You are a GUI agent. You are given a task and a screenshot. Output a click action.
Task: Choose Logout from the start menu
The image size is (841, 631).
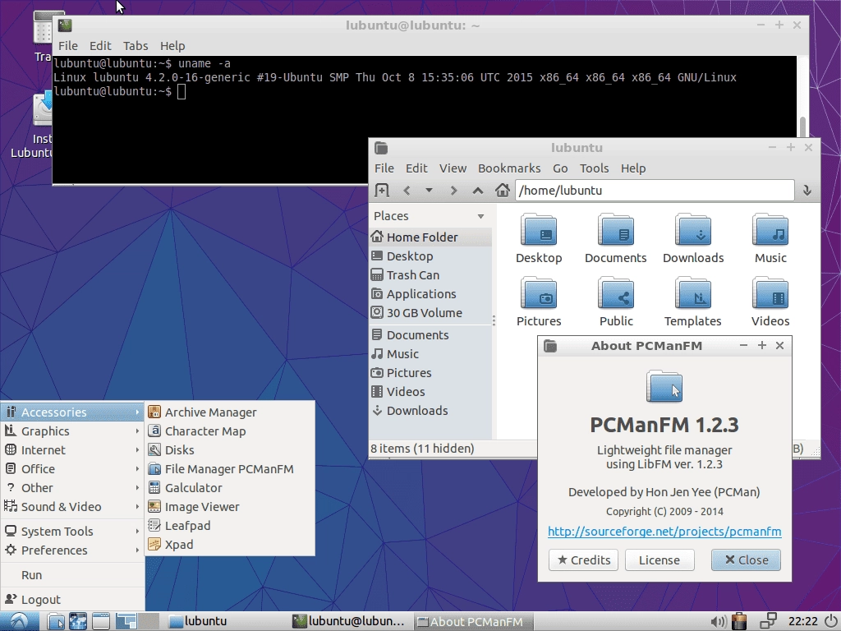pos(72,600)
